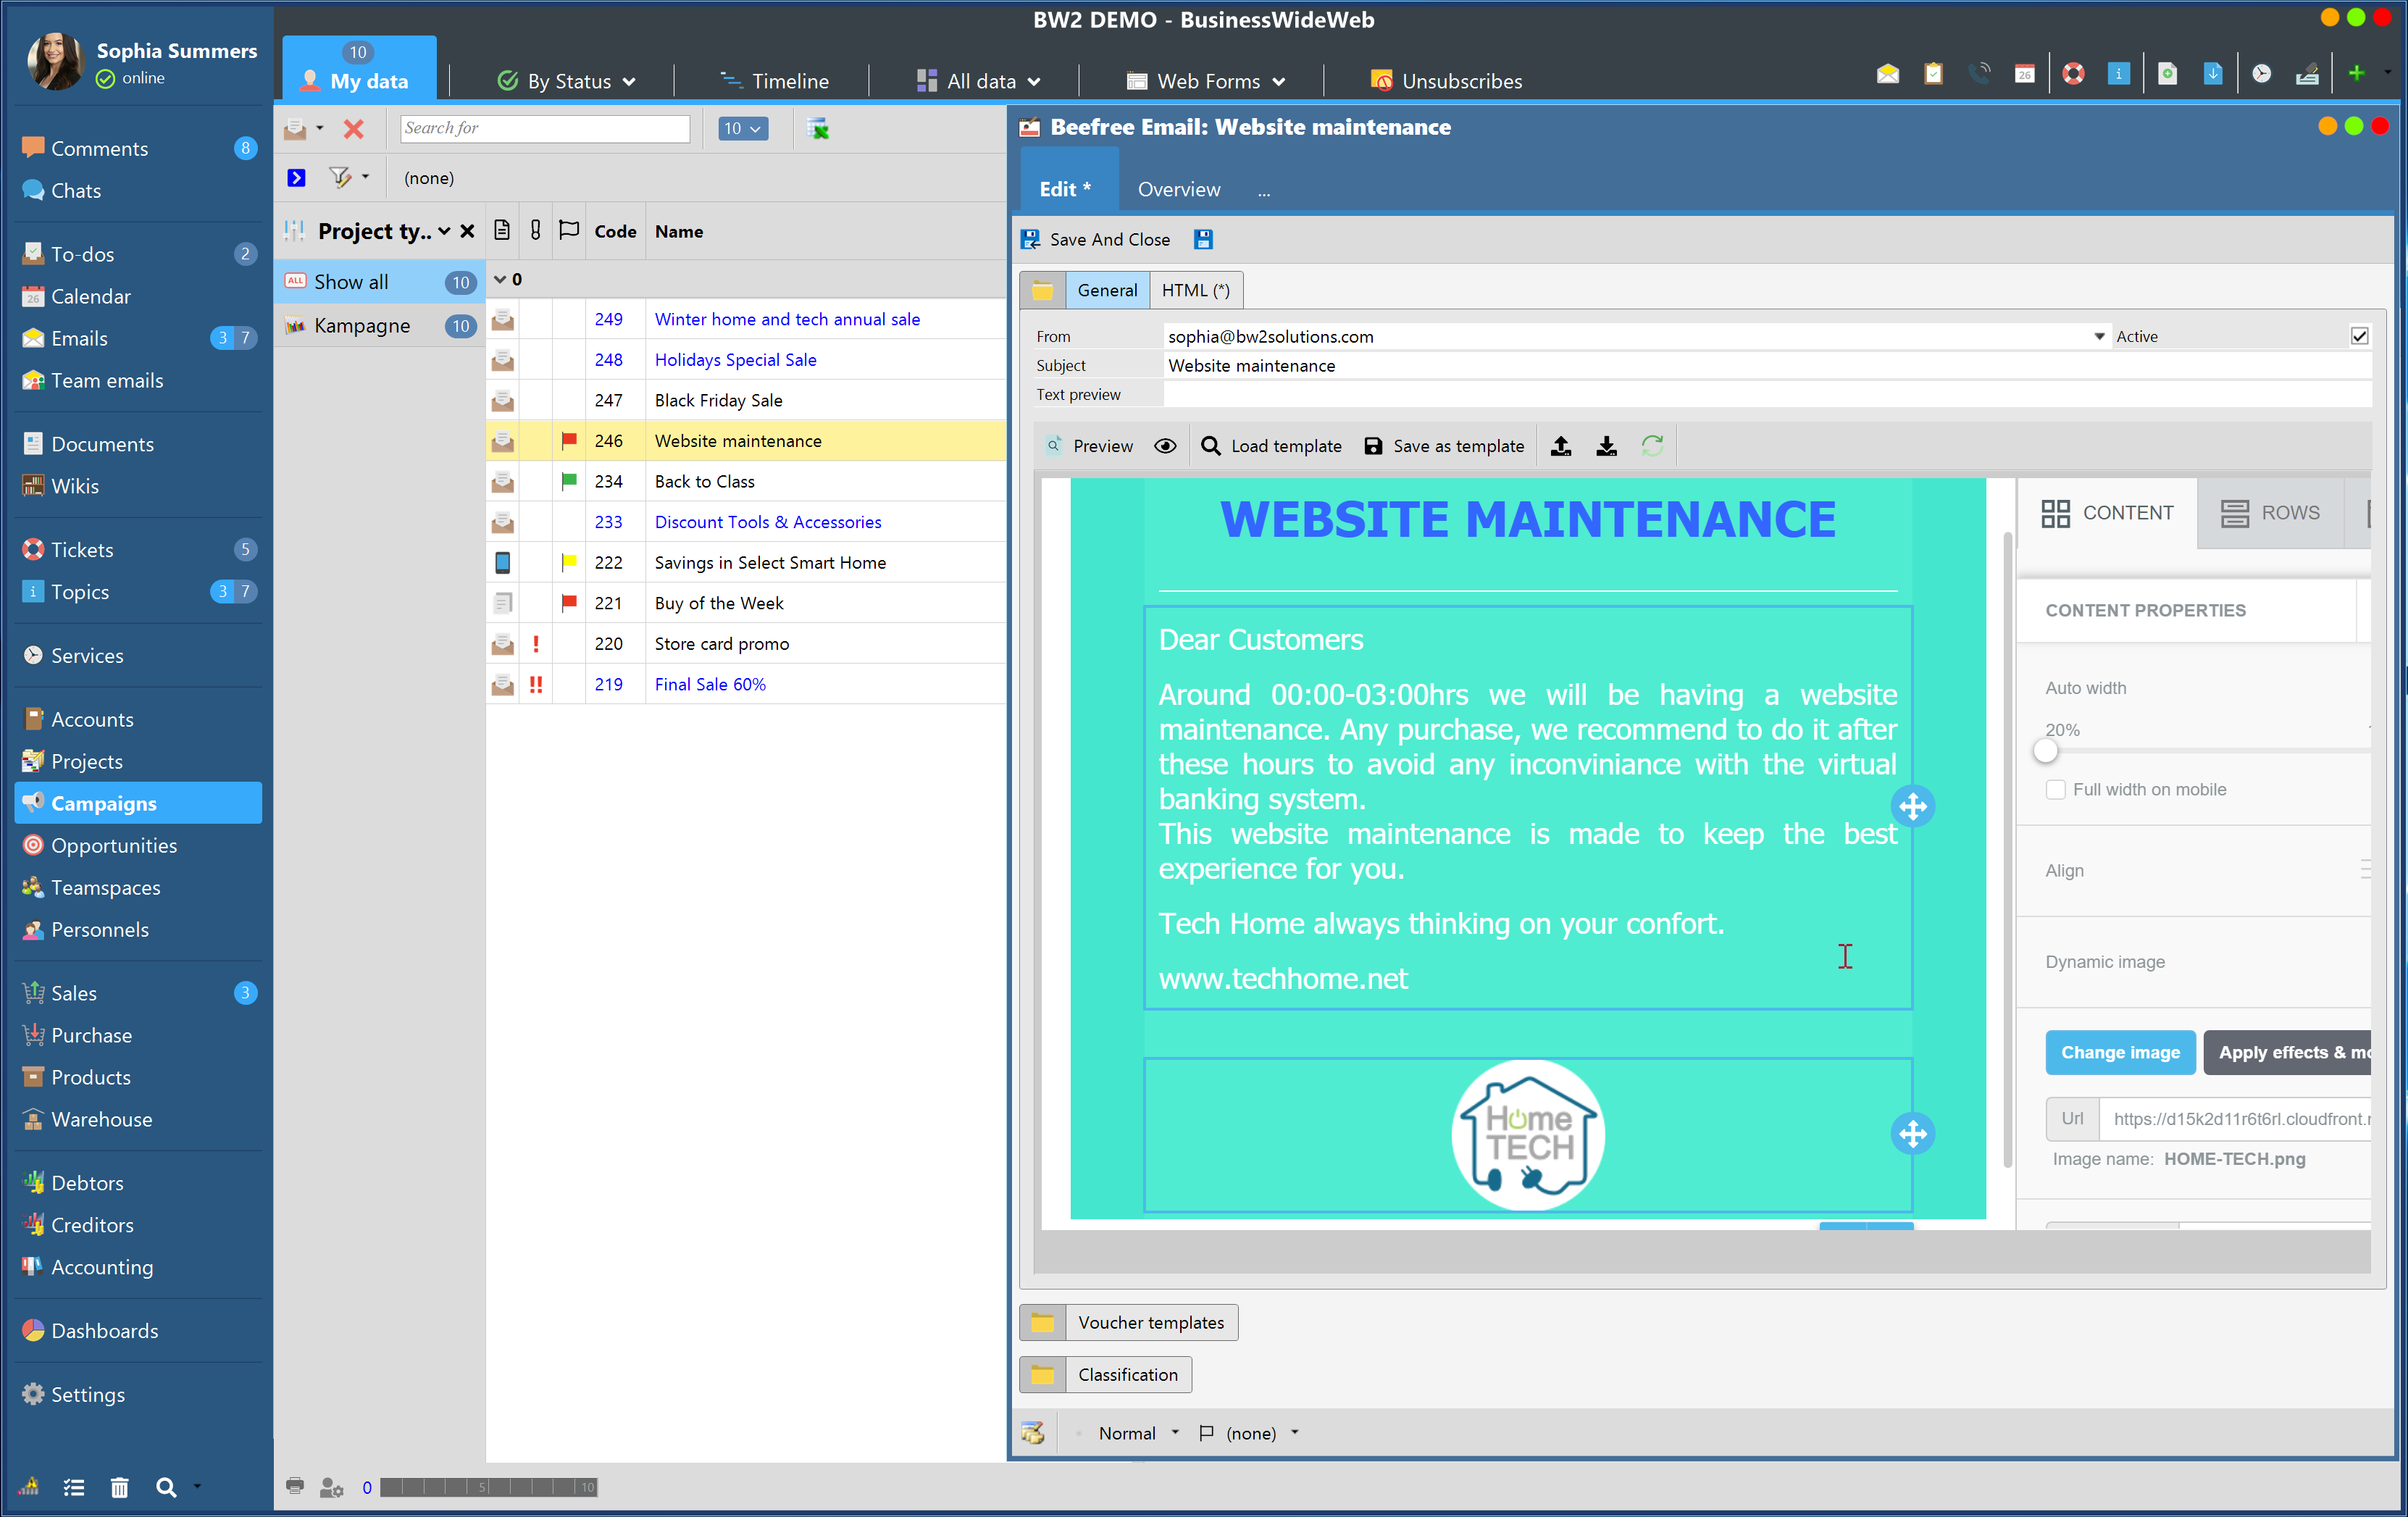Adjust the Auto width slider handle
The height and width of the screenshot is (1517, 2408).
(x=2045, y=750)
